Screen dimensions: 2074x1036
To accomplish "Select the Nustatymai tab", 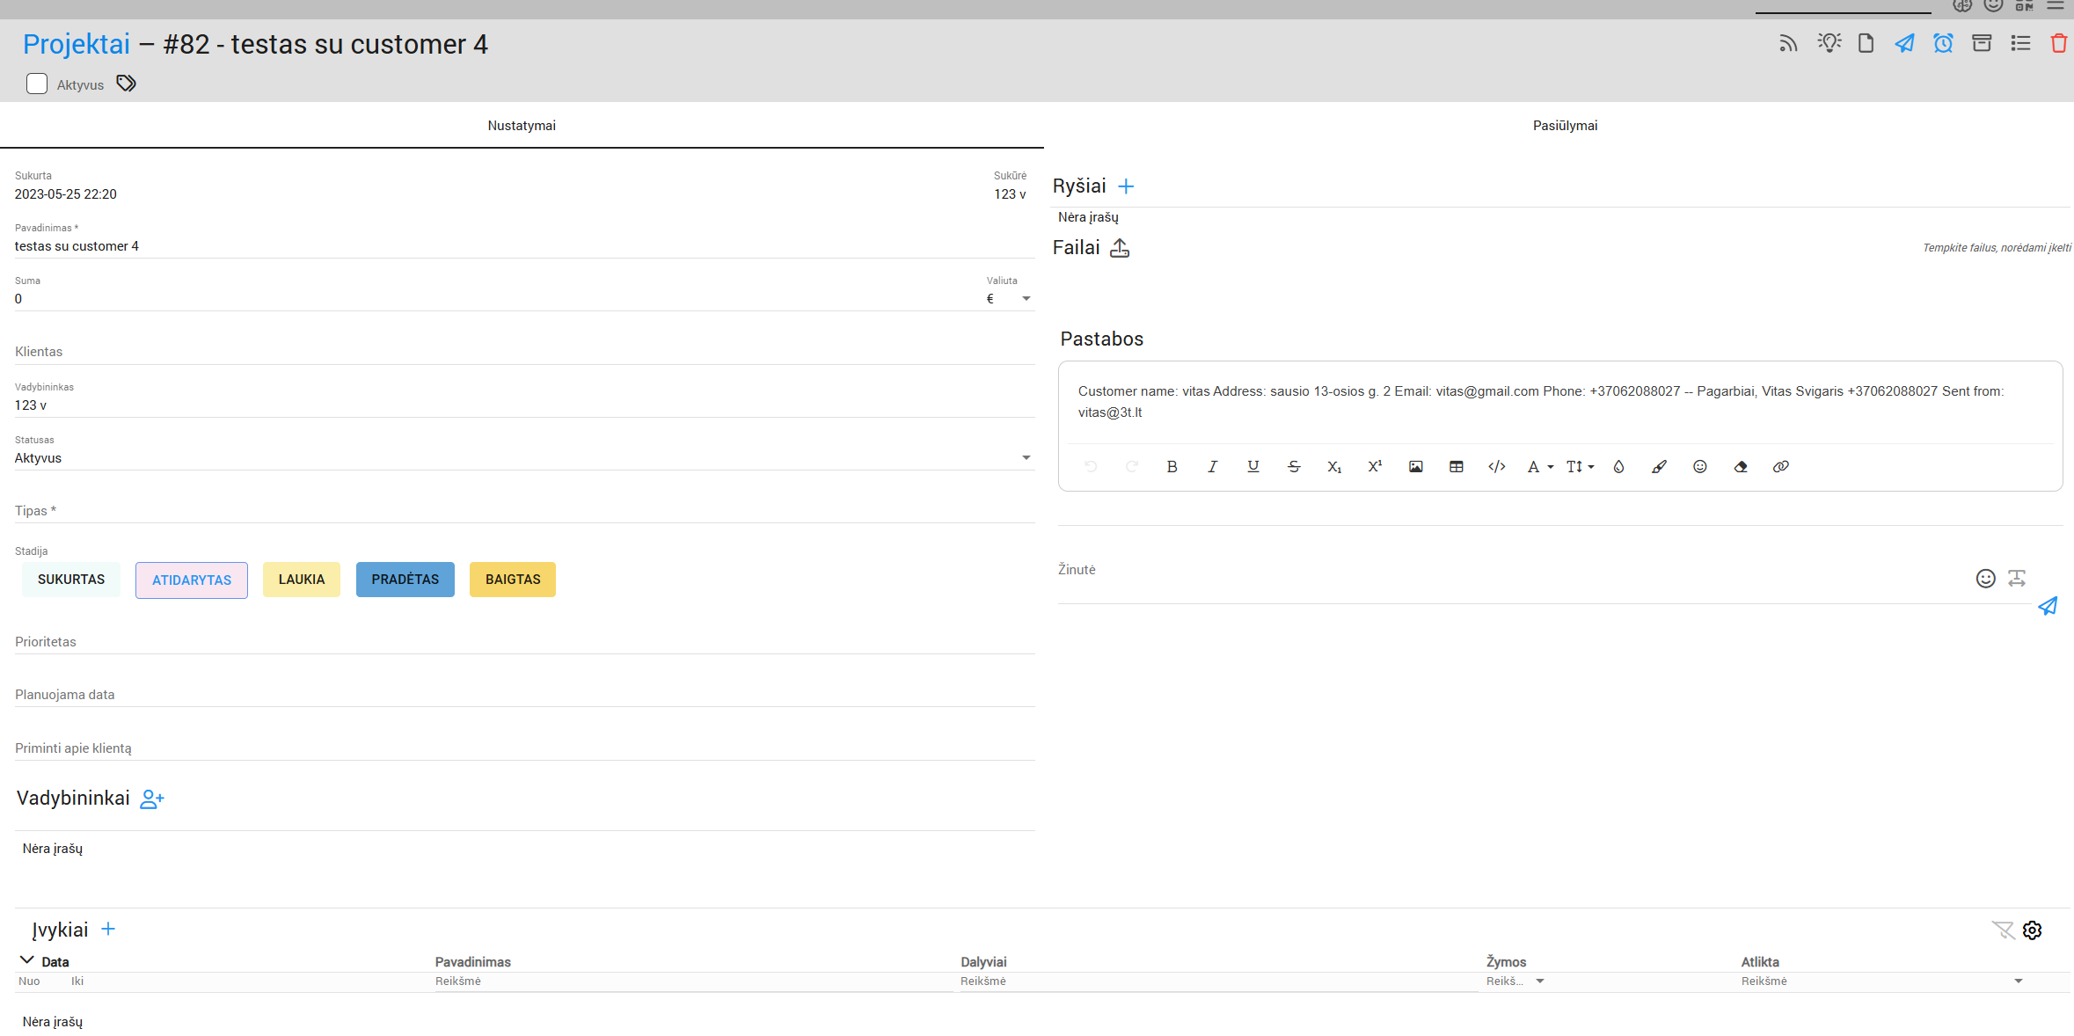I will 522,126.
